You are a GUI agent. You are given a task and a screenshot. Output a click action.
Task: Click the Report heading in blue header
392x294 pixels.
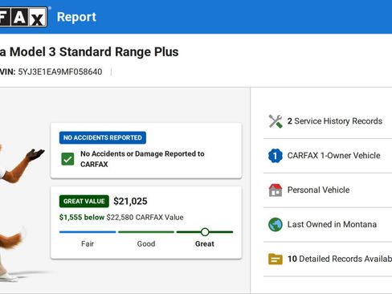(76, 17)
